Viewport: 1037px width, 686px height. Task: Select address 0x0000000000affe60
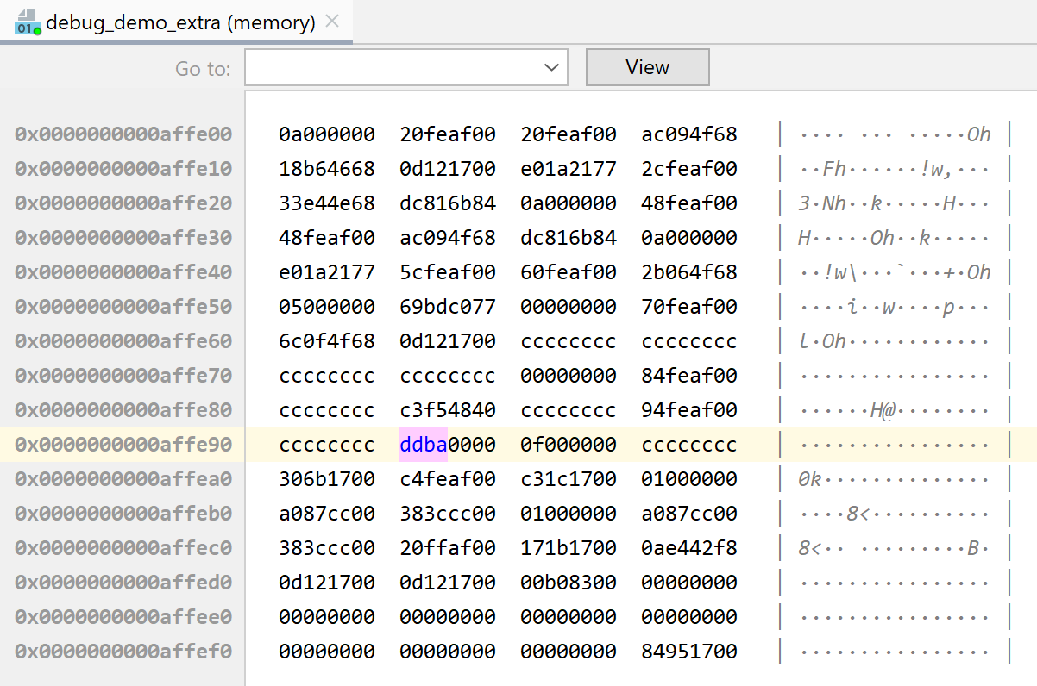[x=123, y=341]
